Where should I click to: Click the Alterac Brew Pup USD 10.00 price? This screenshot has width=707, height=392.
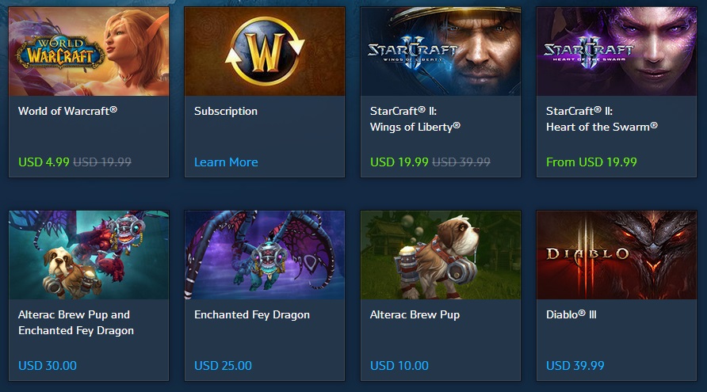click(x=399, y=366)
